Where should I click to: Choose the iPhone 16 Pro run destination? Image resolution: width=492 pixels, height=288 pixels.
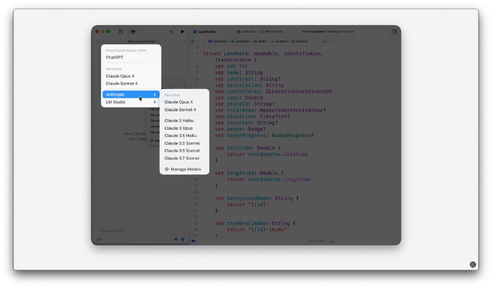(x=272, y=32)
